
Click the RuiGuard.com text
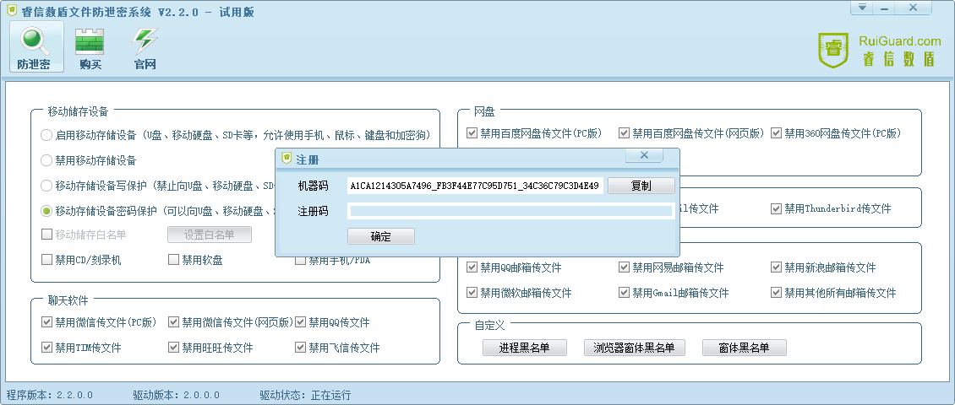tap(899, 40)
